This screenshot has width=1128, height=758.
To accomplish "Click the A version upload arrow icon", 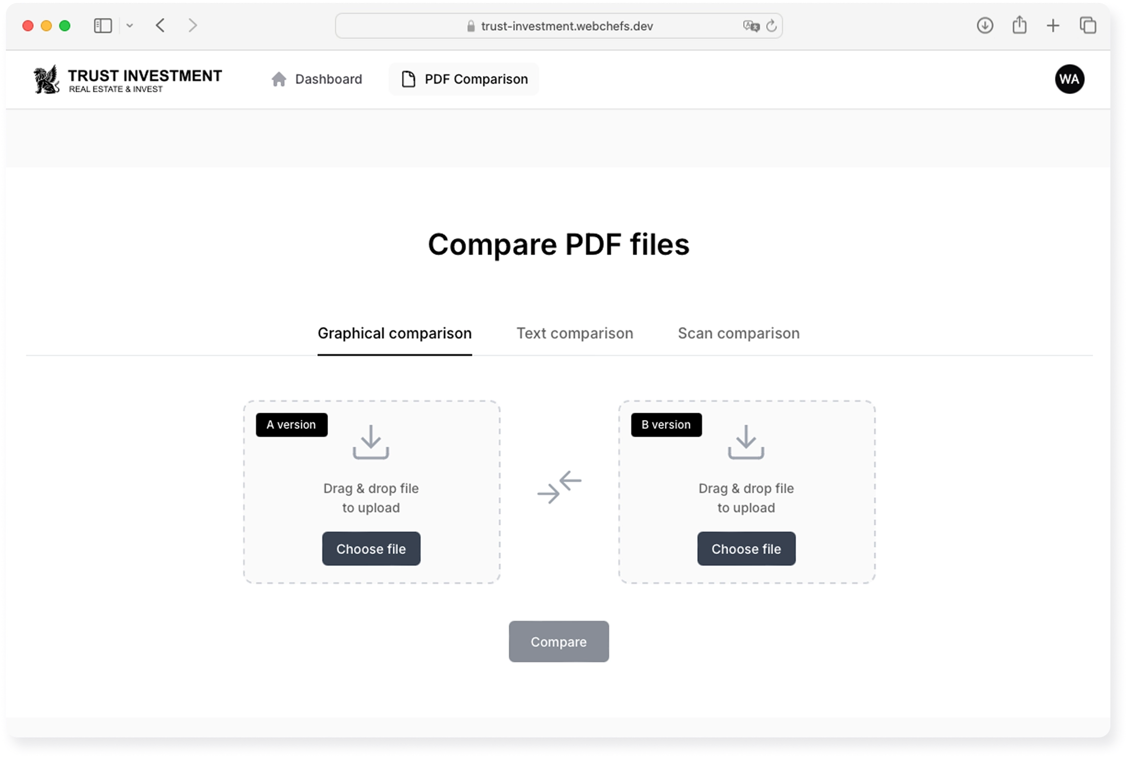I will 371,442.
